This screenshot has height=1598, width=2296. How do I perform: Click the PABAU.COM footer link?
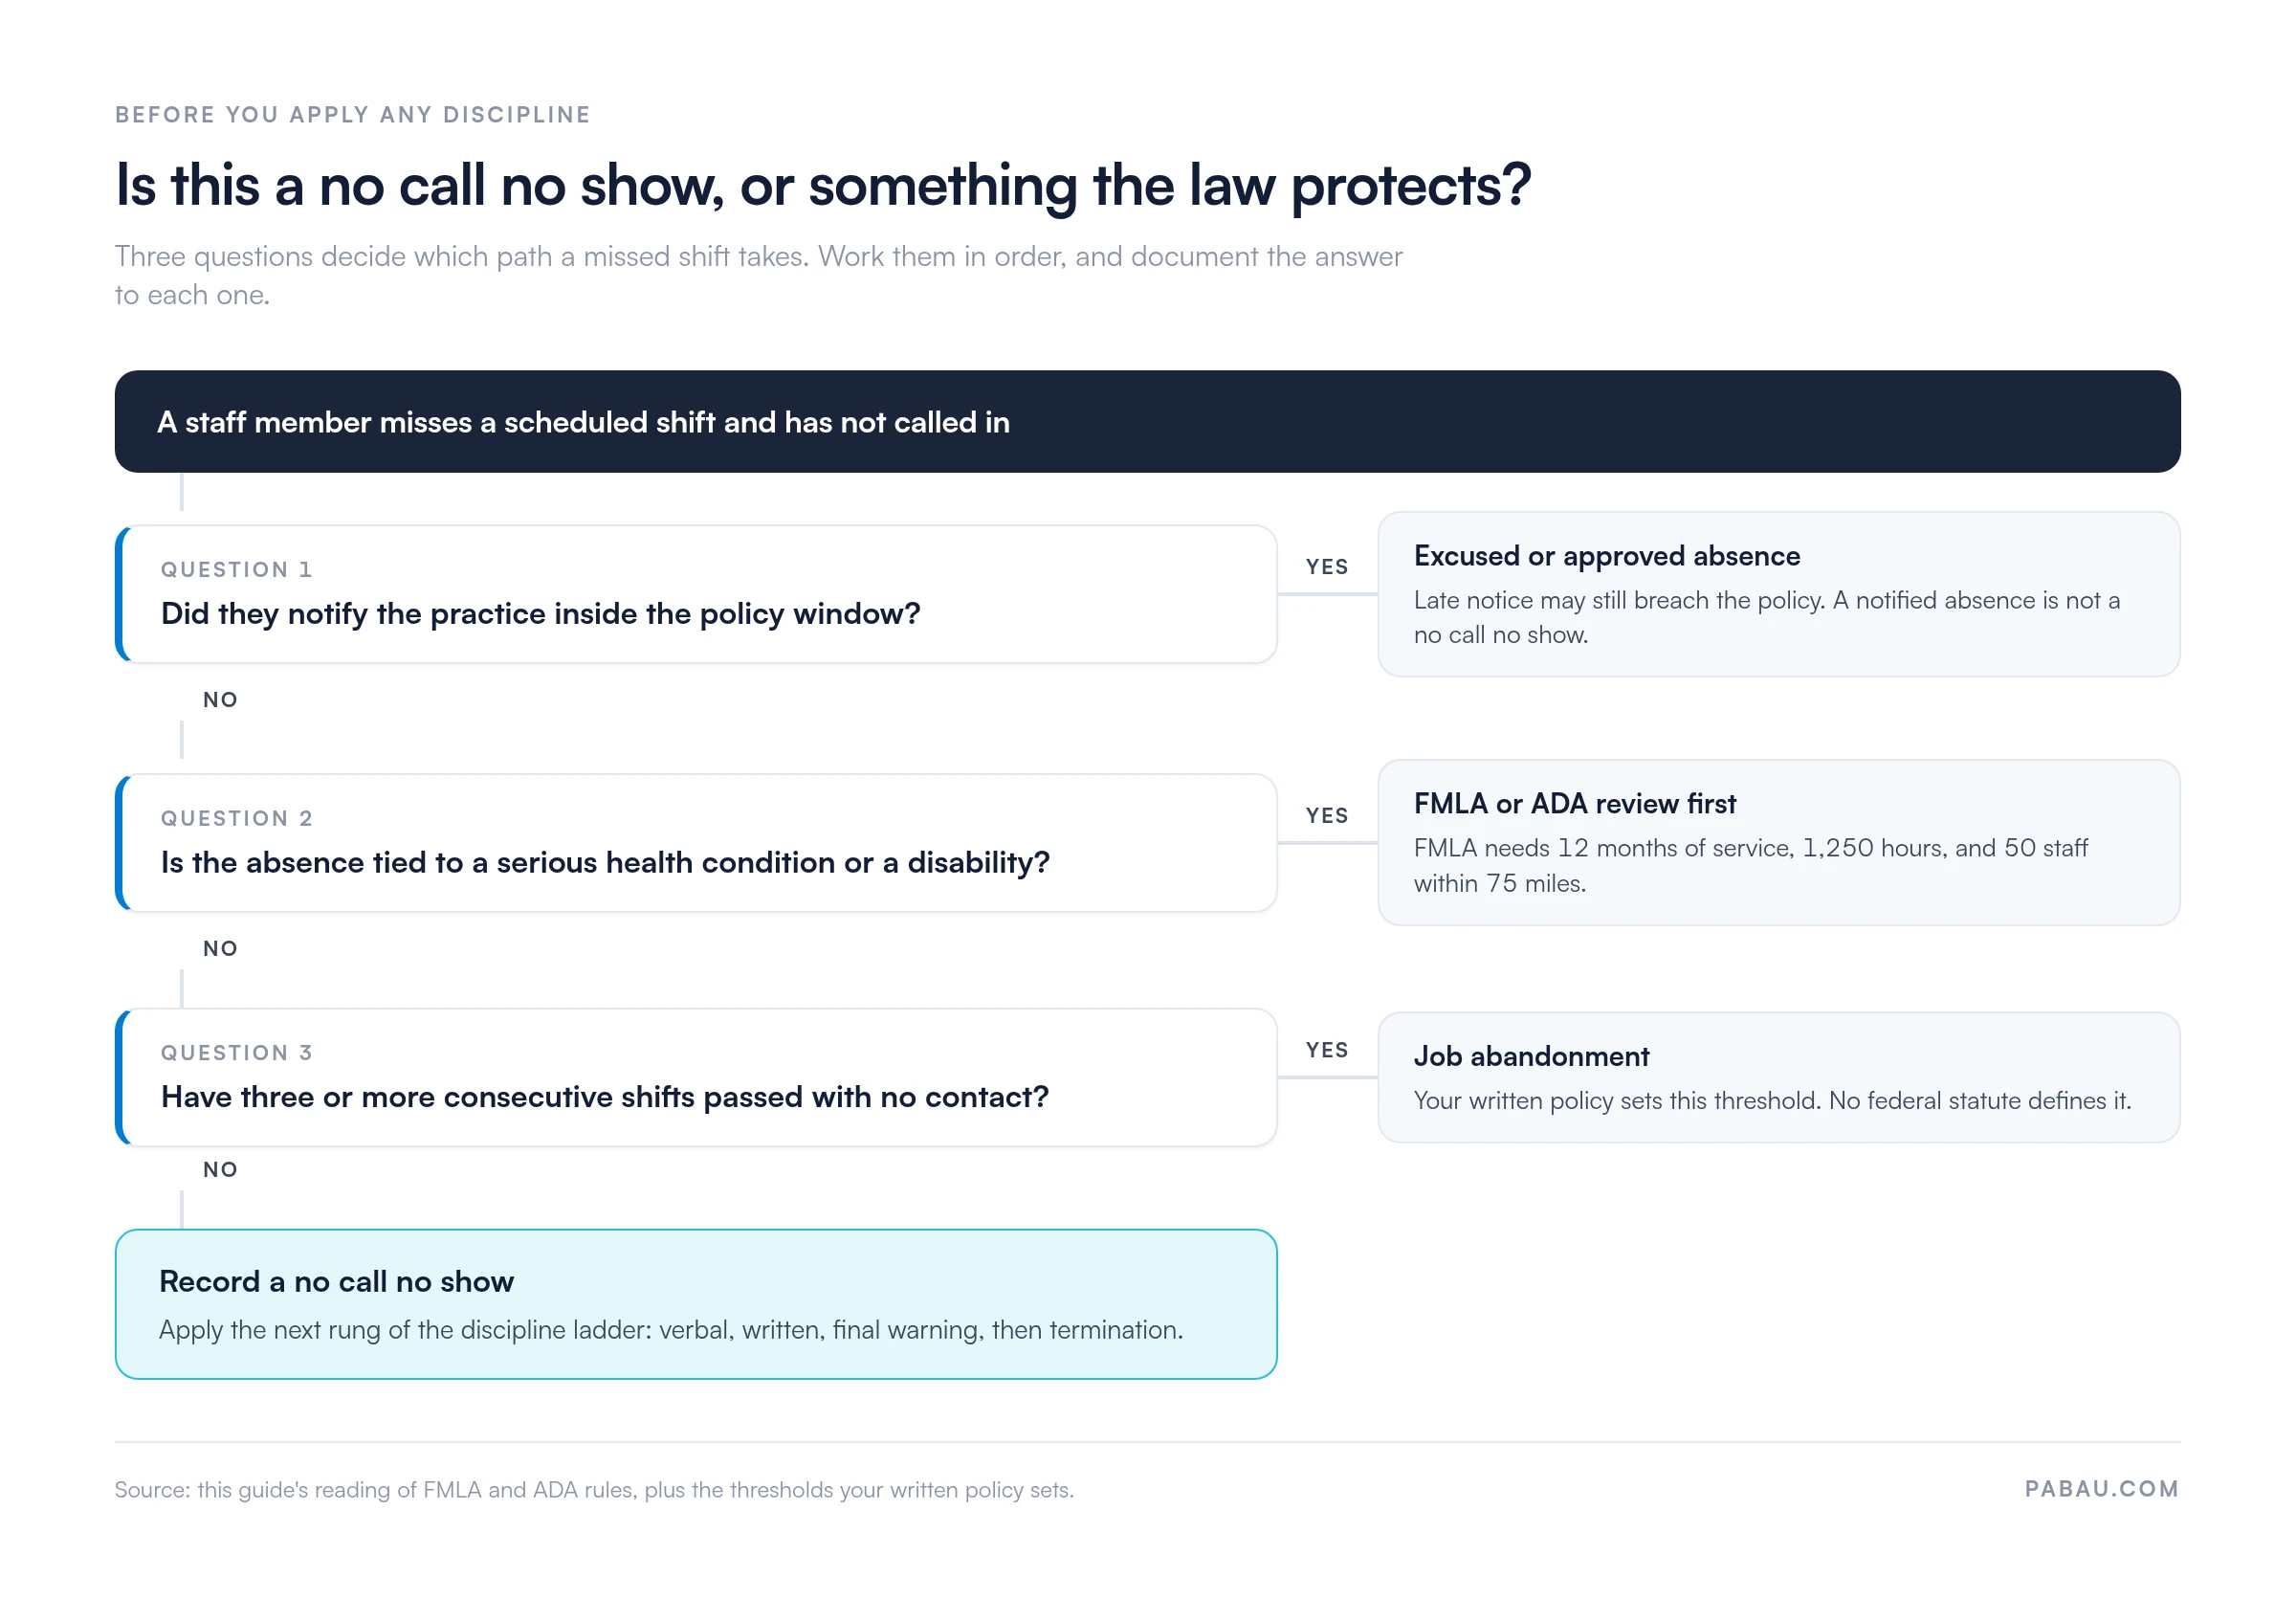tap(2101, 1488)
